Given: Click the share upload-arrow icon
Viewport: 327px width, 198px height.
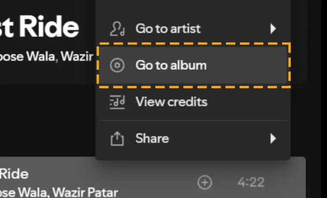Looking at the screenshot, I should tap(117, 138).
